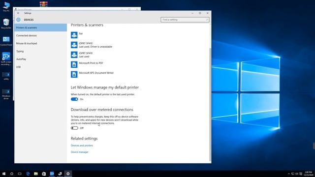Select the Recycle Bin desktop icon
This screenshot has width=315, height=177.
pyautogui.click(x=6, y=24)
